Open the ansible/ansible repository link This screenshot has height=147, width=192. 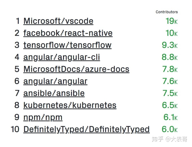click(x=54, y=93)
